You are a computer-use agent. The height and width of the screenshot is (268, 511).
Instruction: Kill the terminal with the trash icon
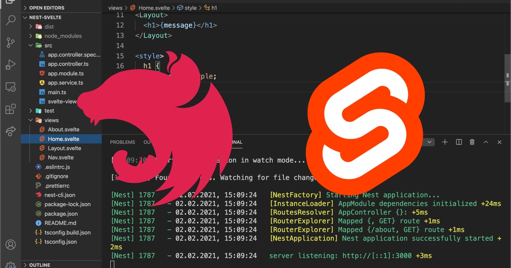pyautogui.click(x=472, y=142)
